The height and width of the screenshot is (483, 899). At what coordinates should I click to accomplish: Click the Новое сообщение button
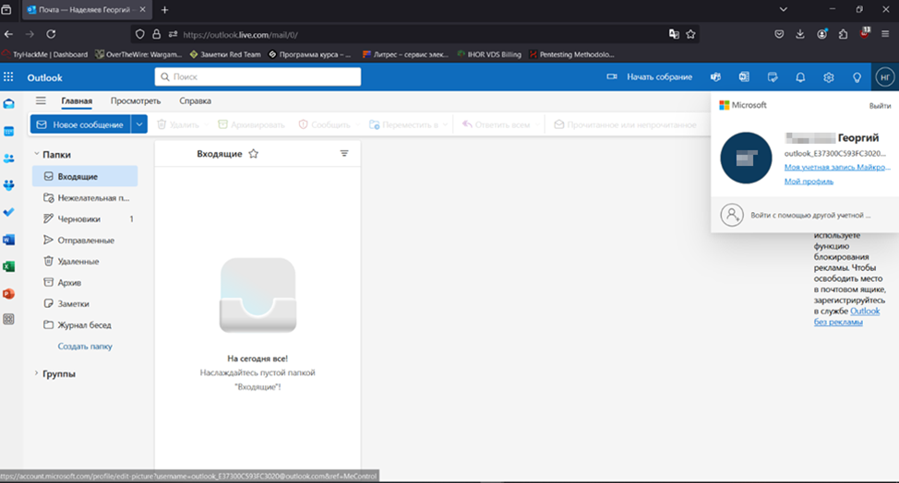tap(81, 124)
